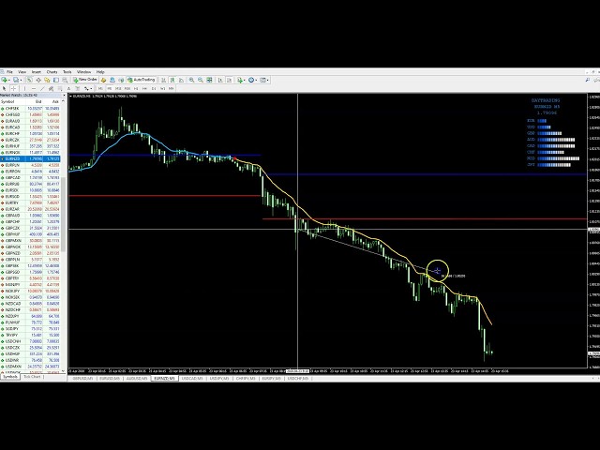
Task: Switch to the EURNZD,M5 chart tab
Action: coord(165,379)
